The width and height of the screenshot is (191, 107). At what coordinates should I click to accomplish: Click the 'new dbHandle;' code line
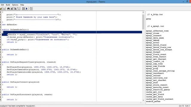tap(10, 24)
